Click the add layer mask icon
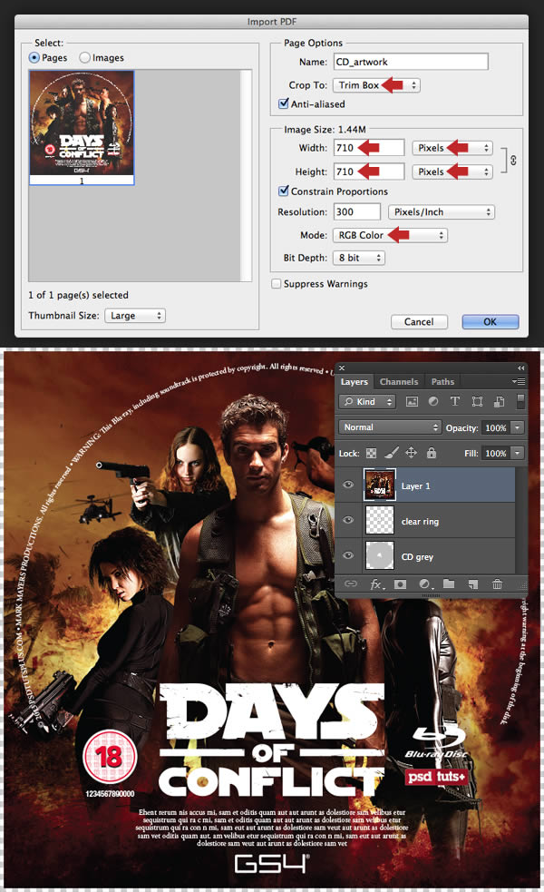 pos(400,584)
